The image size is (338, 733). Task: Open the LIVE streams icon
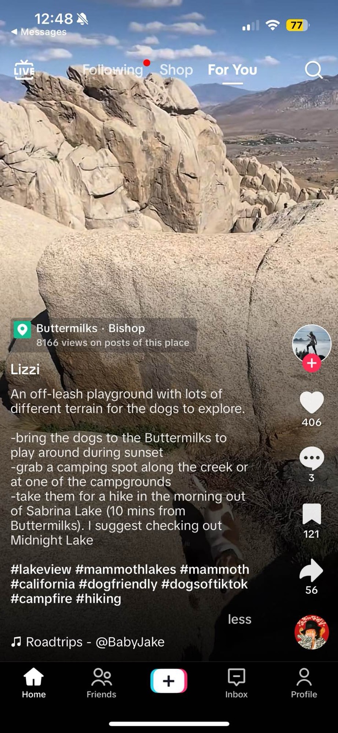[24, 70]
